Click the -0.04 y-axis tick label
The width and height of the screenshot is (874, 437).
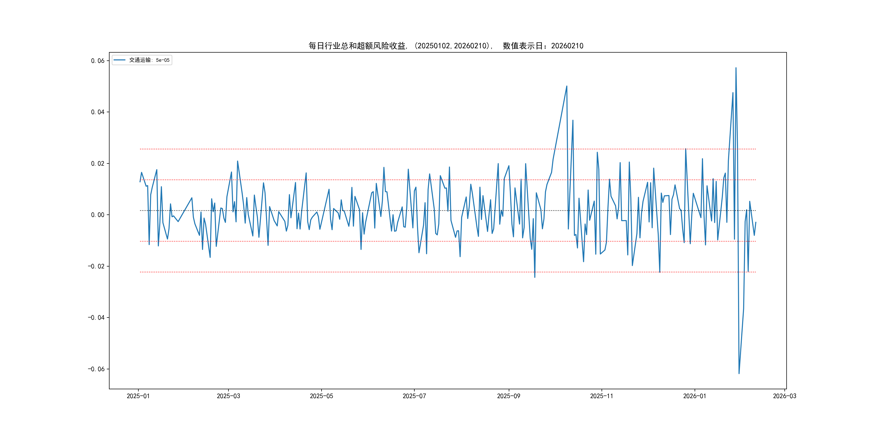[96, 317]
